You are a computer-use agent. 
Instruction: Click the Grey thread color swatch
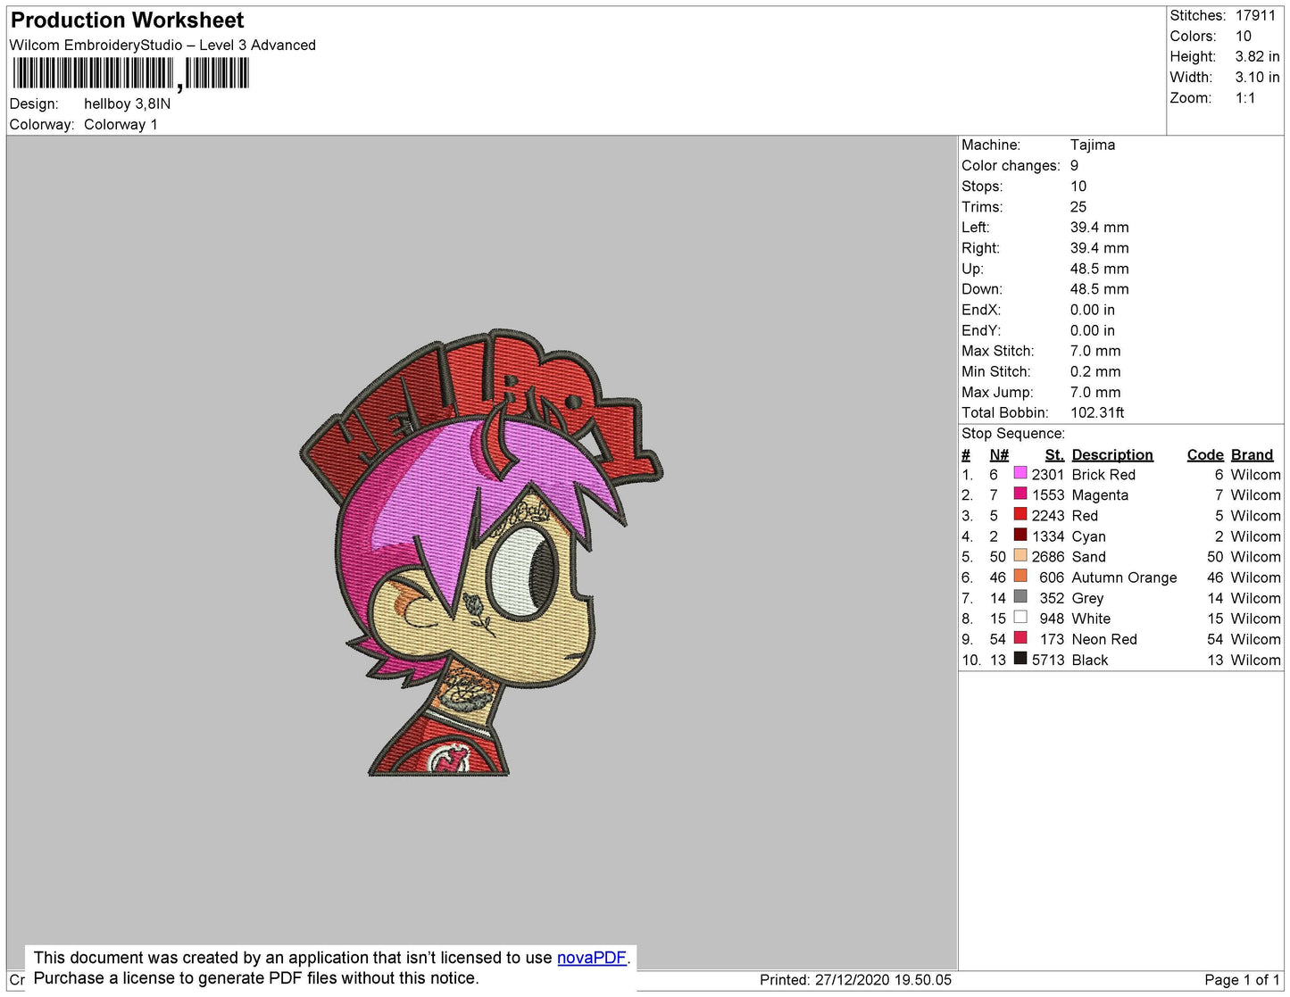click(x=1020, y=596)
